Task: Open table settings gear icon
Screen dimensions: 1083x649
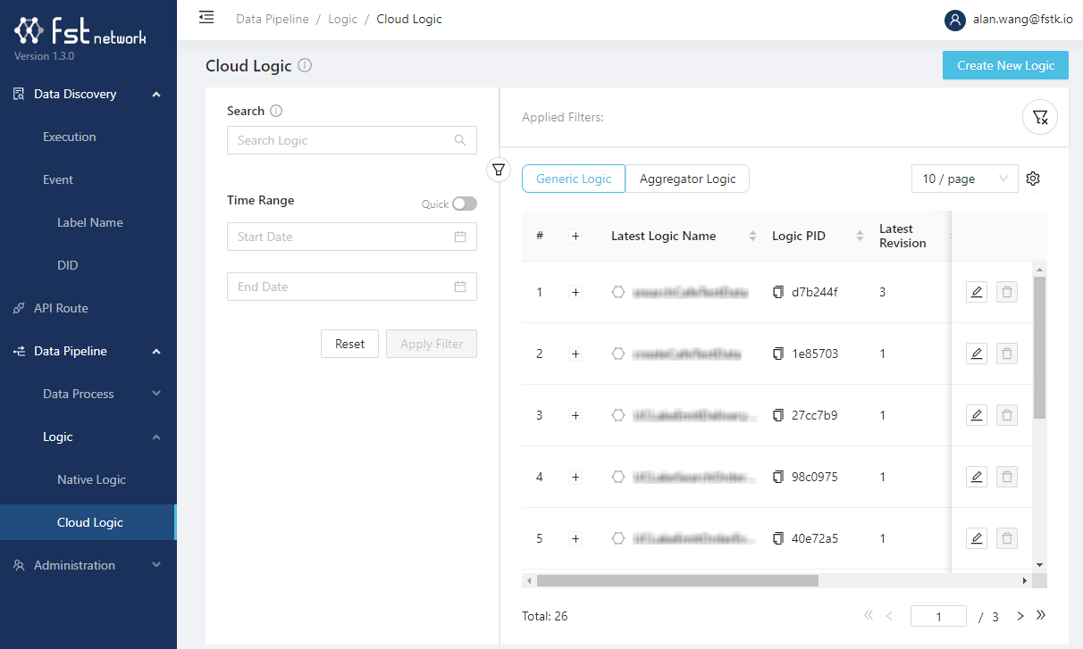Action: (1033, 179)
